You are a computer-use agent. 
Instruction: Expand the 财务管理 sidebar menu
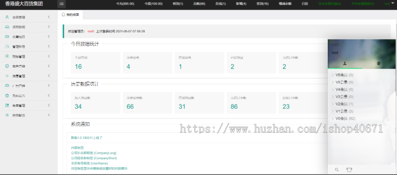tap(29, 56)
